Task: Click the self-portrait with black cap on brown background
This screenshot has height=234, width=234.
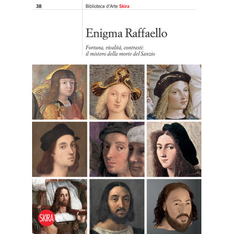Action: coord(60,149)
